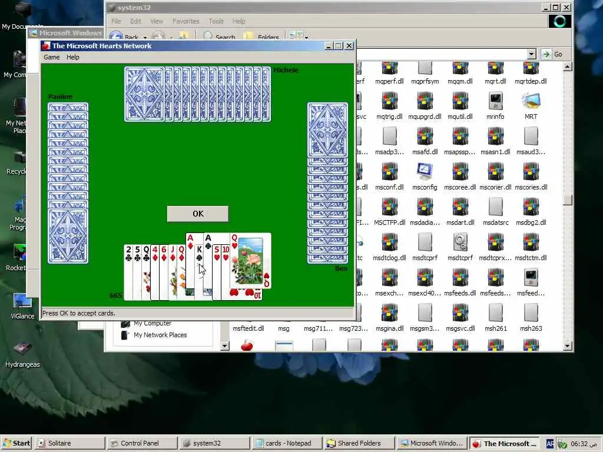Open the Edit menu in system32 window
The image size is (603, 452).
tap(135, 21)
